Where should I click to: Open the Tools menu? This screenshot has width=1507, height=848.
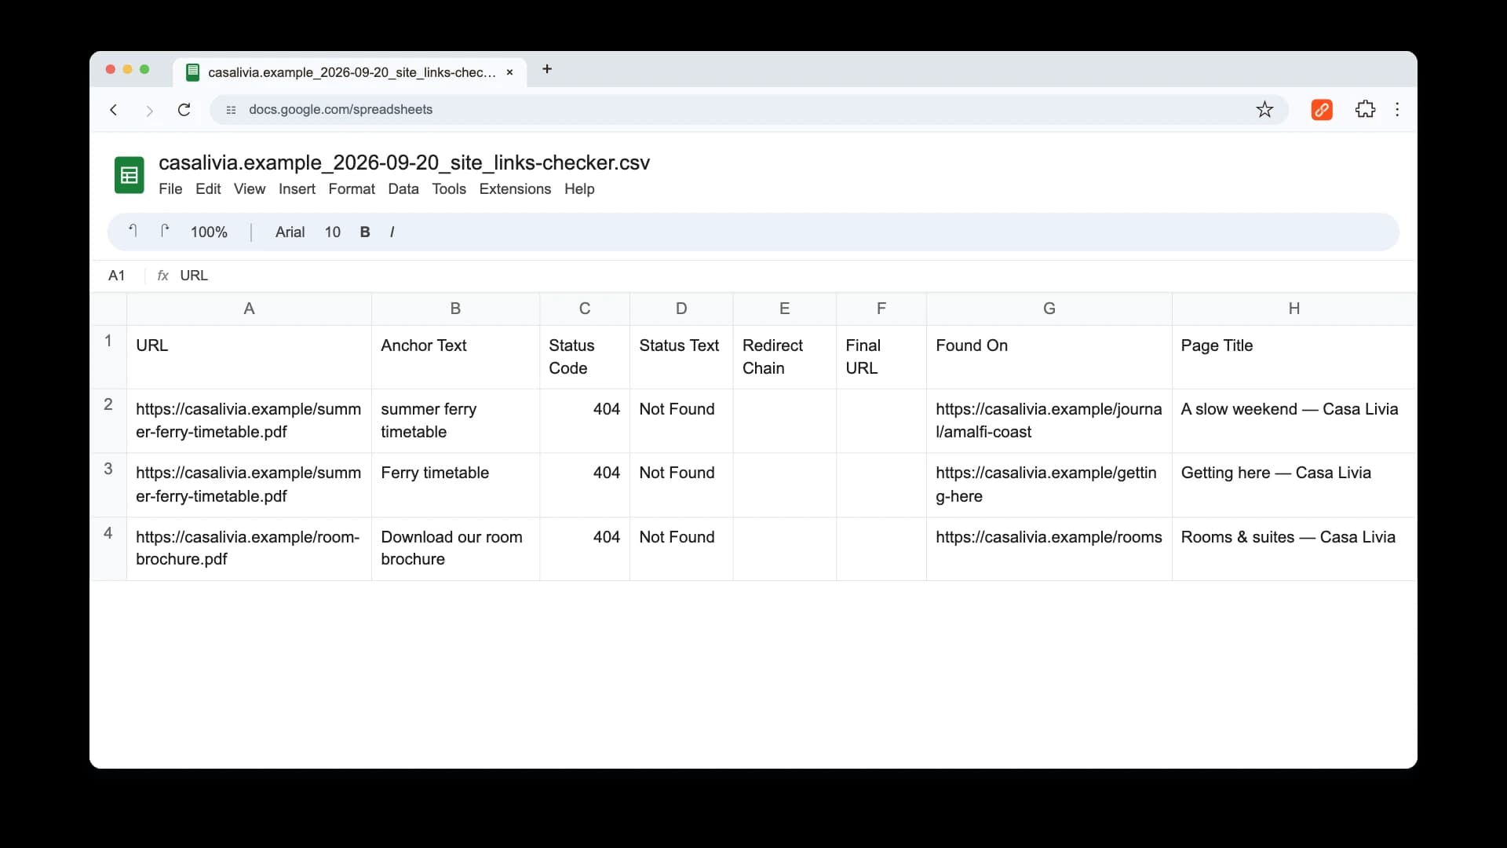pyautogui.click(x=449, y=189)
